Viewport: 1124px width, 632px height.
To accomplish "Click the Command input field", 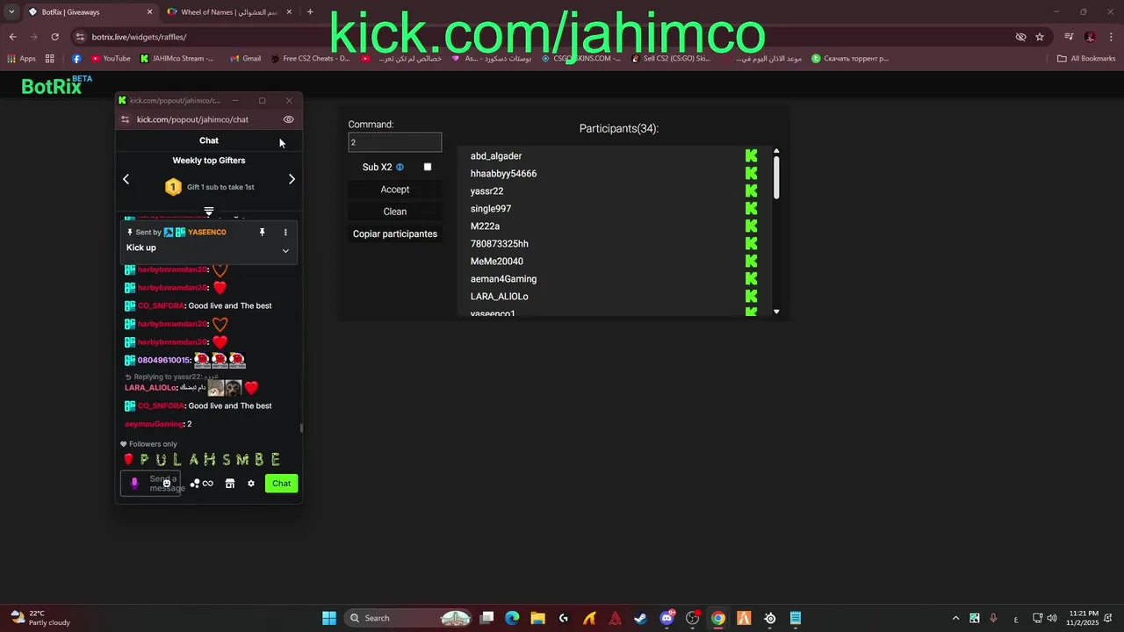I will click(x=395, y=142).
